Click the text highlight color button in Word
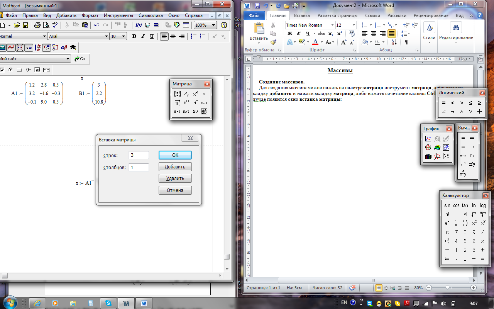 301,42
